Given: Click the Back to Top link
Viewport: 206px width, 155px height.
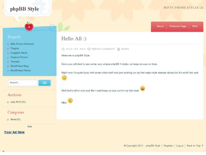Looking at the screenshot, I should pyautogui.click(x=195, y=146).
